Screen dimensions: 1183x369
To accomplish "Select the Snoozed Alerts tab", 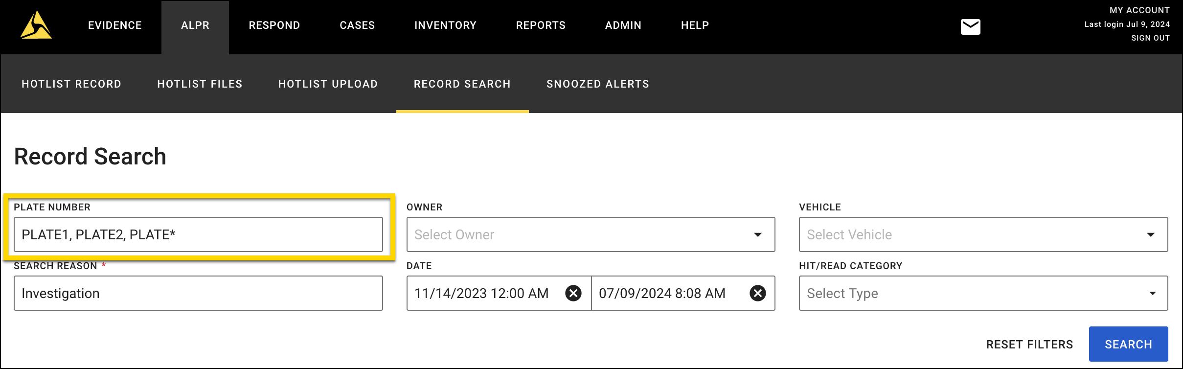I will (598, 84).
